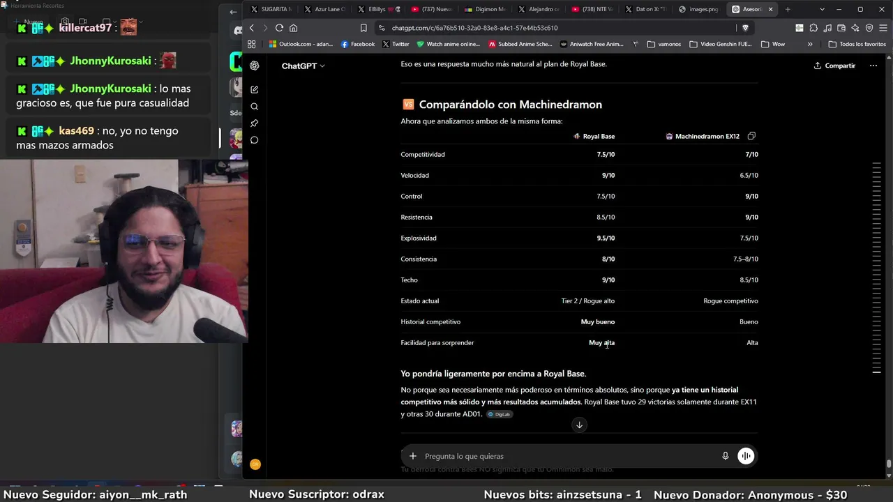Viewport: 893px width, 502px height.
Task: Switch to the SUGARITA browser tab
Action: pos(271,9)
